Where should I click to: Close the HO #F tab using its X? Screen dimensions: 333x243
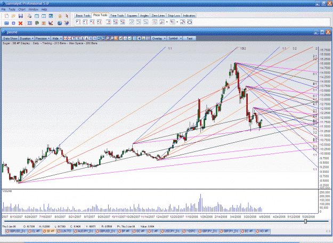click(257, 231)
